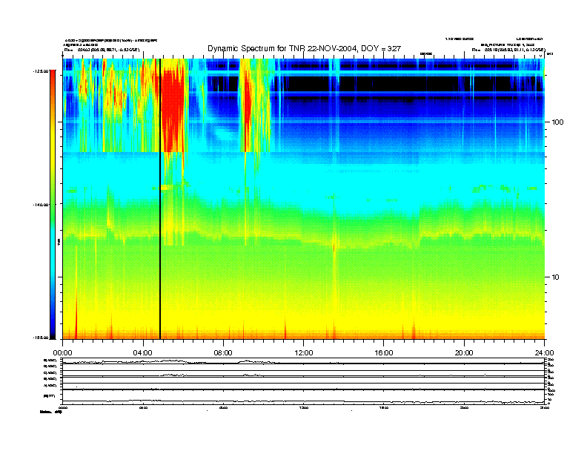This screenshot has height=454, width=587.
Task: Click the 00:00 time axis label
Action: click(x=62, y=353)
